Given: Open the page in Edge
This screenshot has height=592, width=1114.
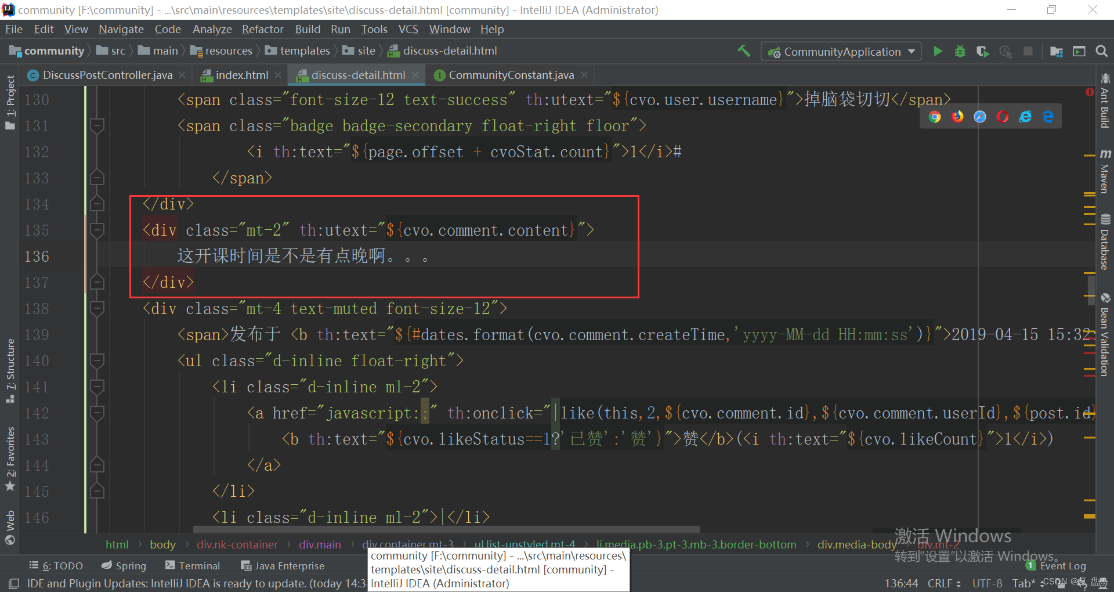Looking at the screenshot, I should 1048,117.
